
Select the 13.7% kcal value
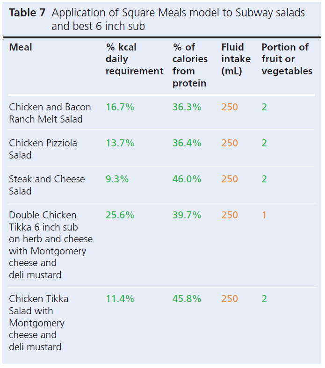(120, 143)
